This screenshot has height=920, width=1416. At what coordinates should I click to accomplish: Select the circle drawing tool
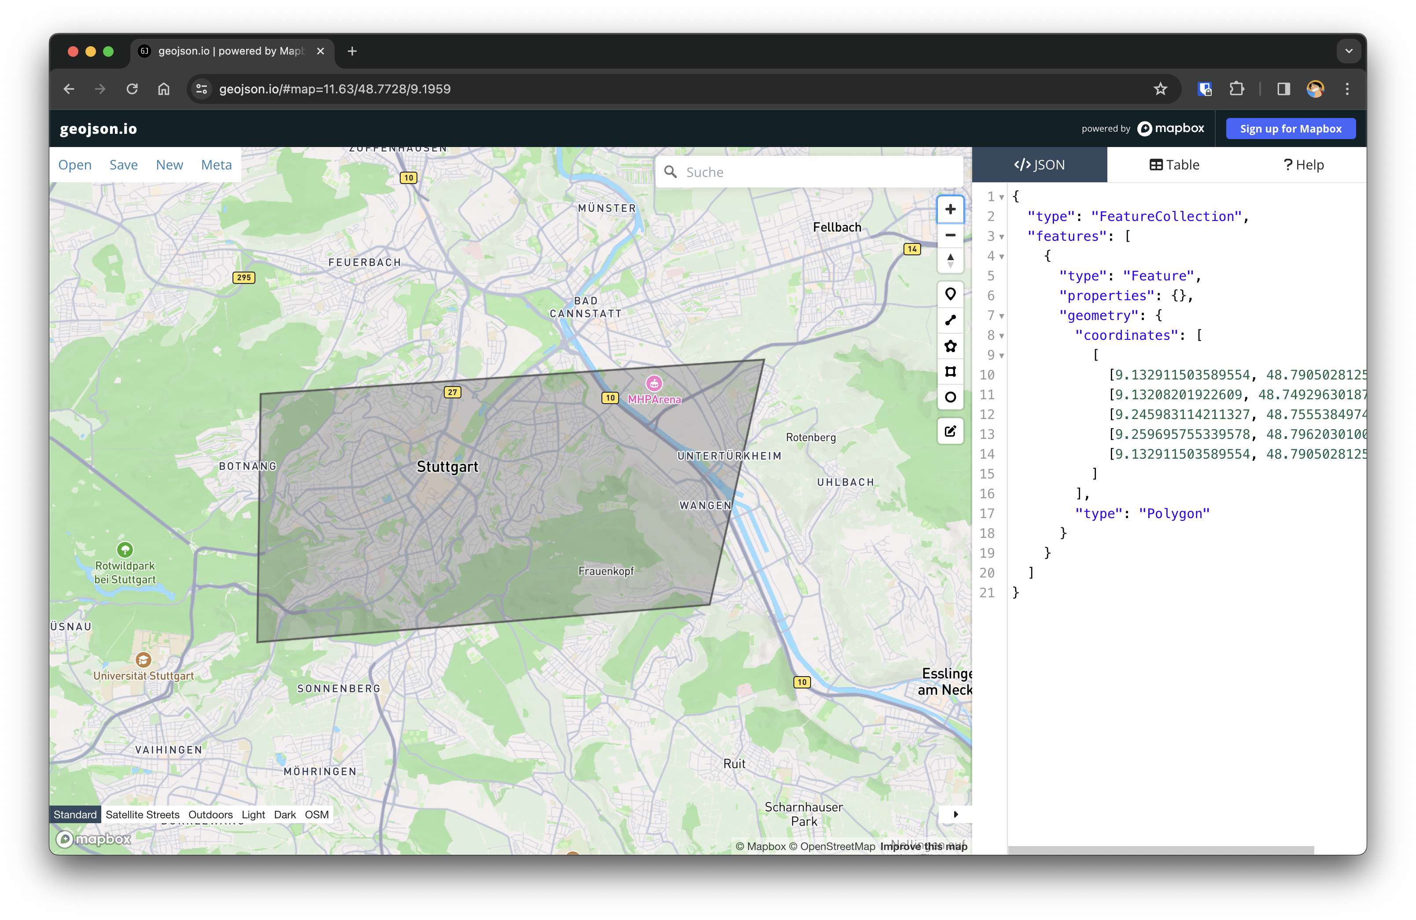(x=950, y=398)
